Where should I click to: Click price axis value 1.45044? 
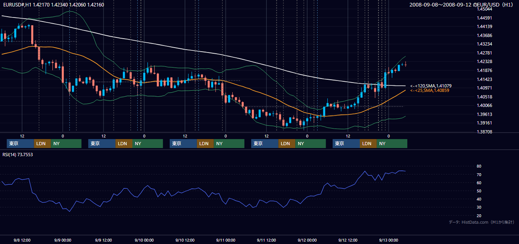484,9
